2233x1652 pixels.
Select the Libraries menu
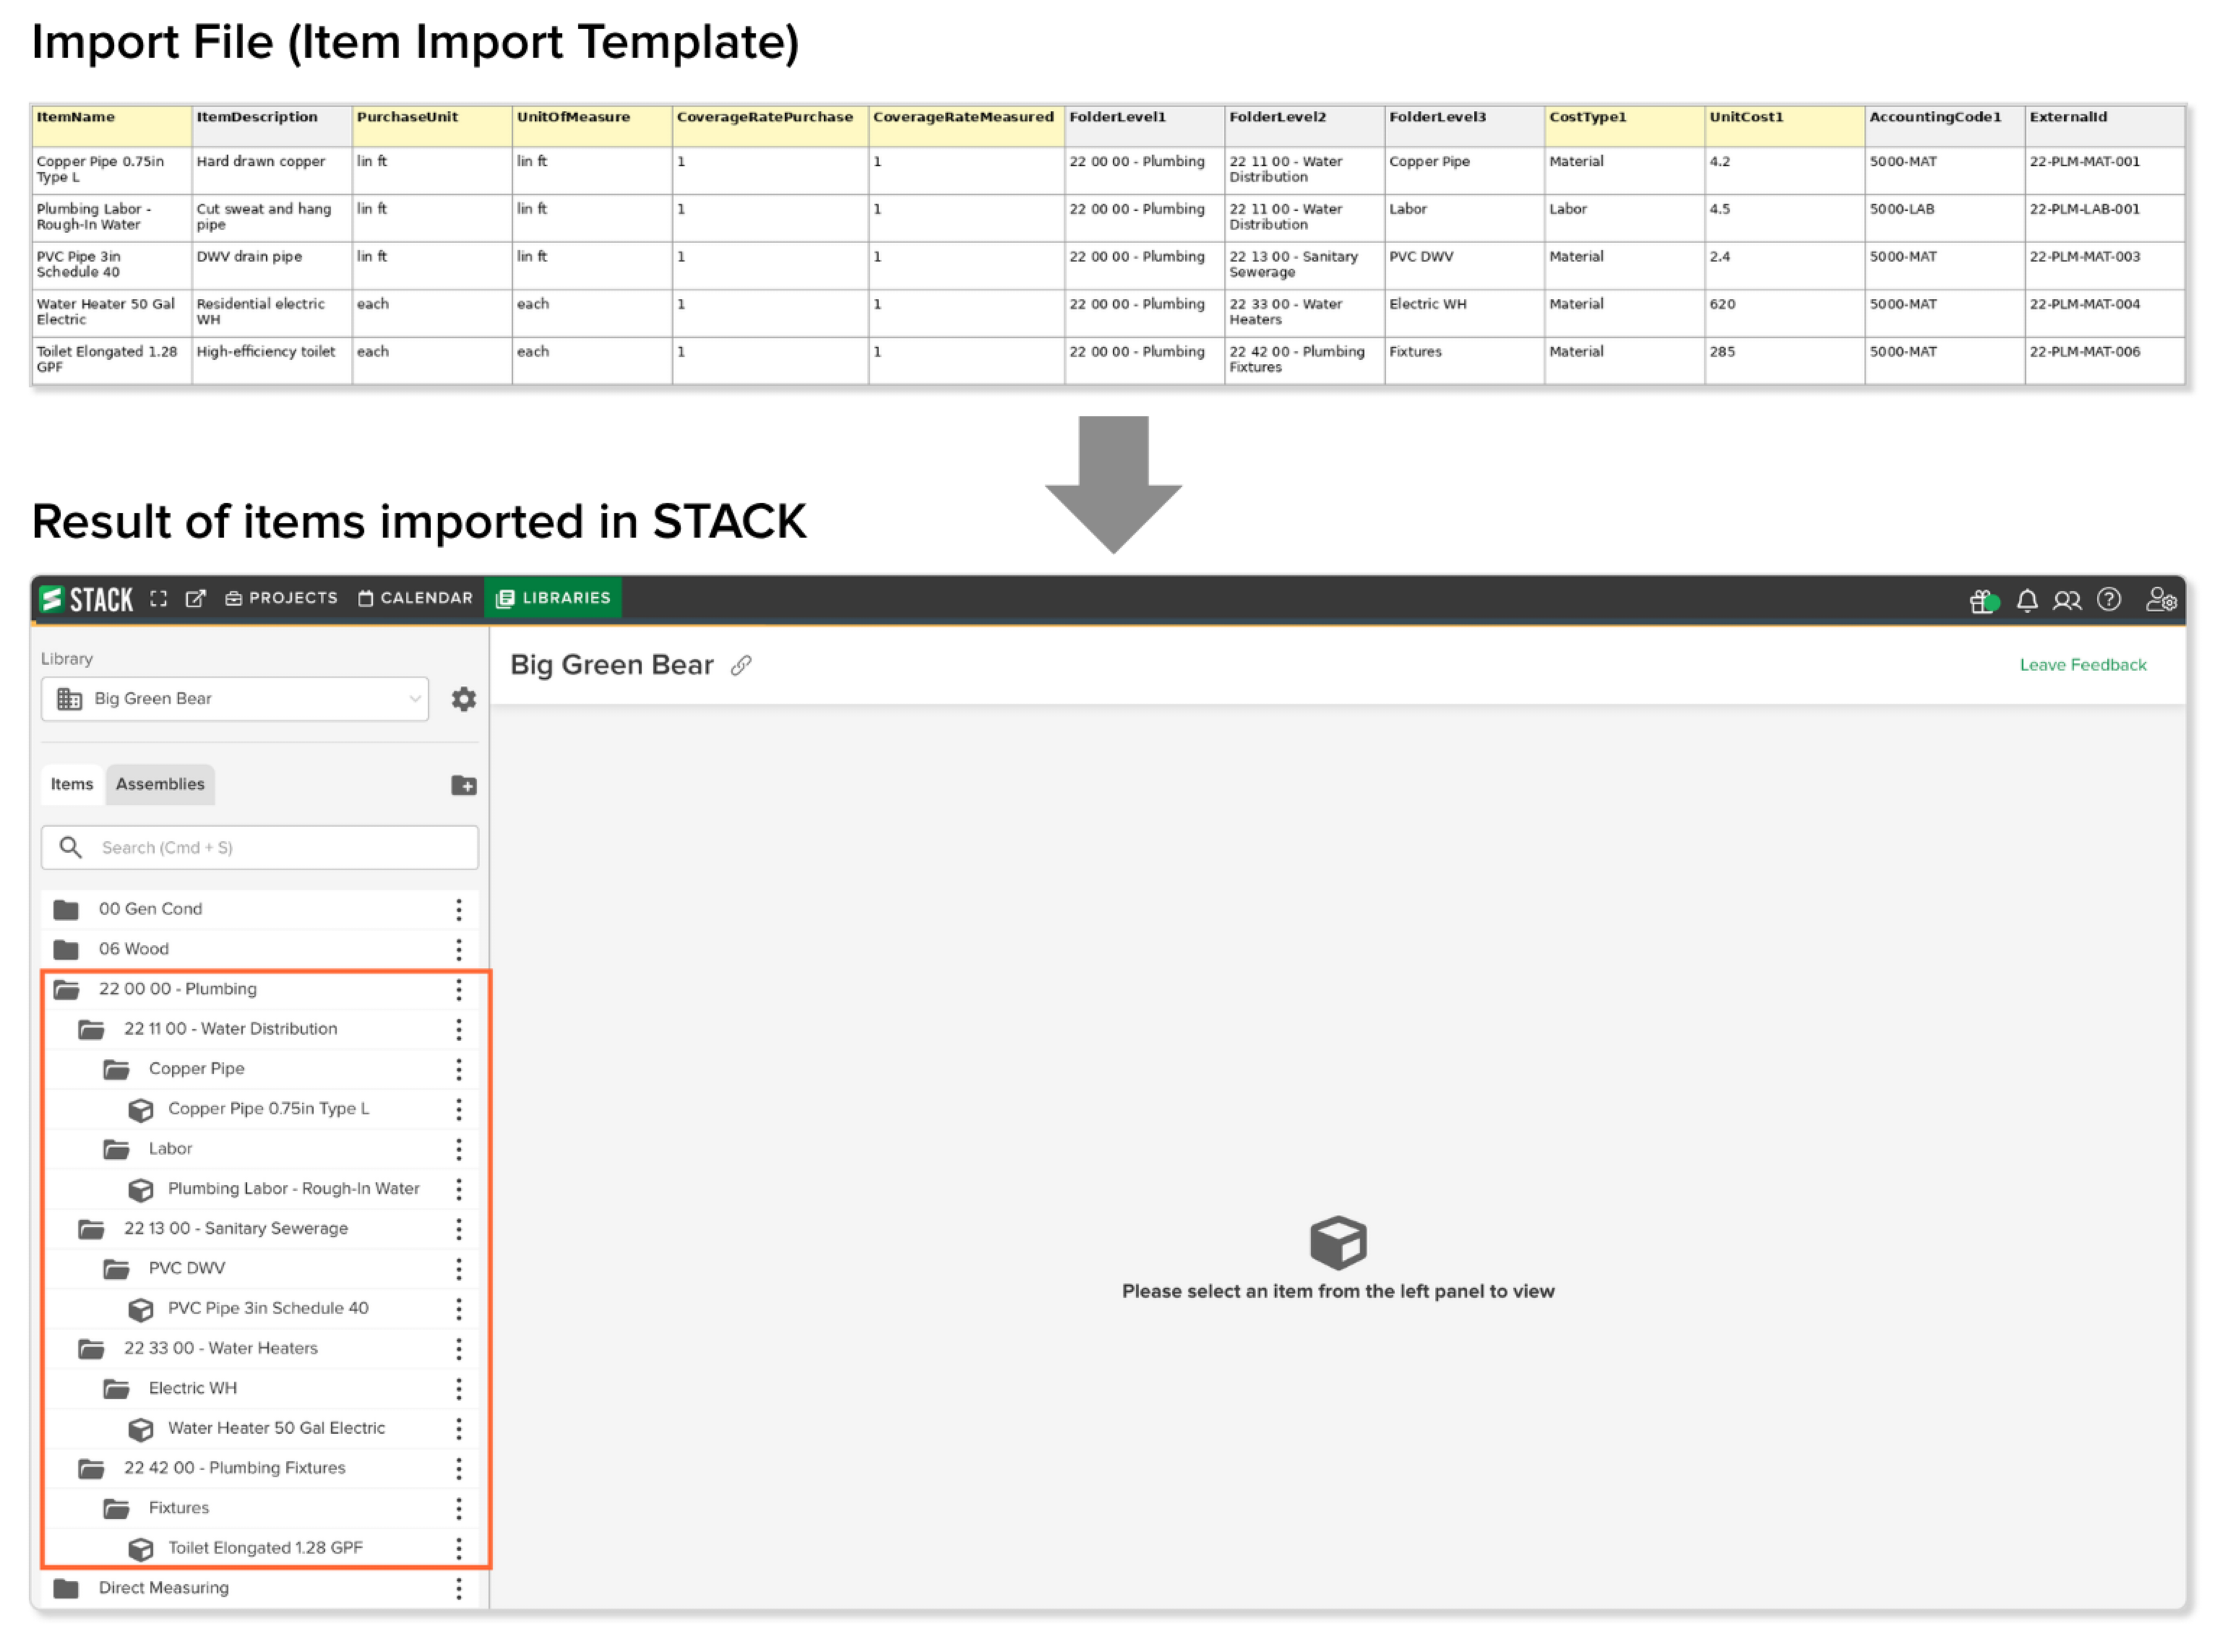tap(553, 599)
